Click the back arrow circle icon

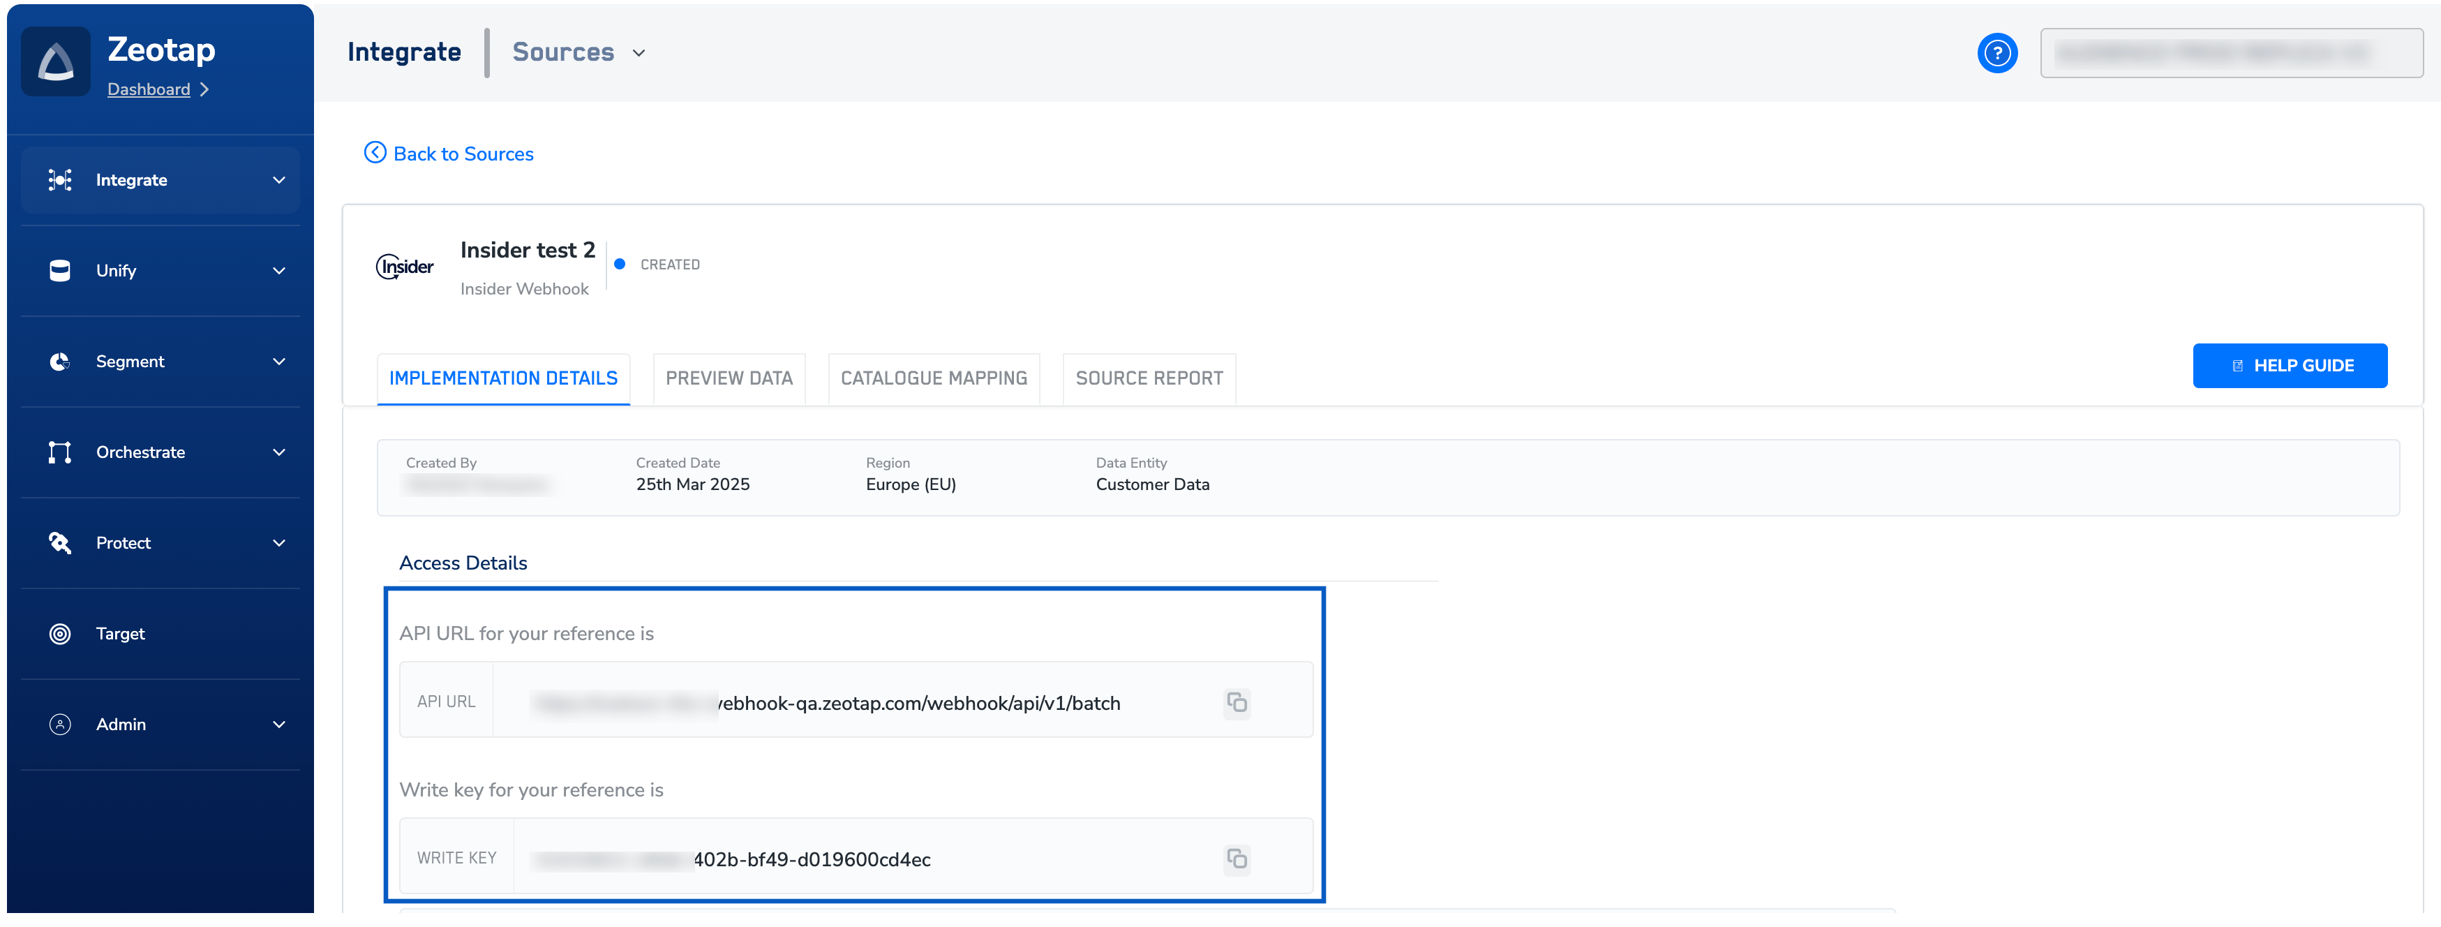[375, 153]
